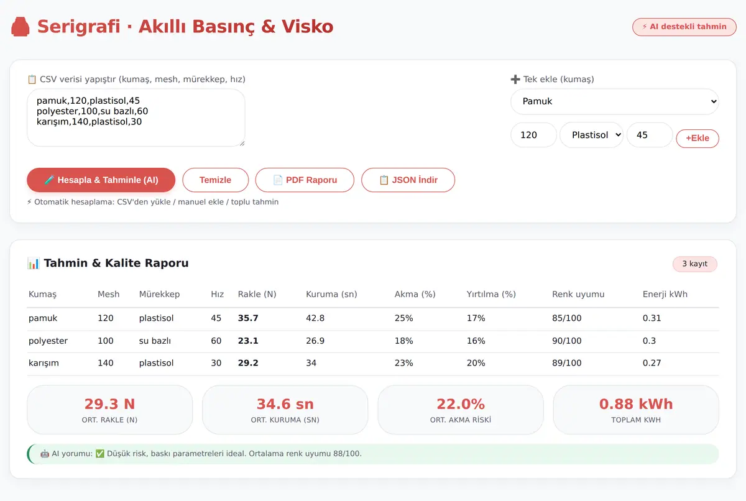Download the PDF Raporu
The image size is (746, 501).
[305, 180]
